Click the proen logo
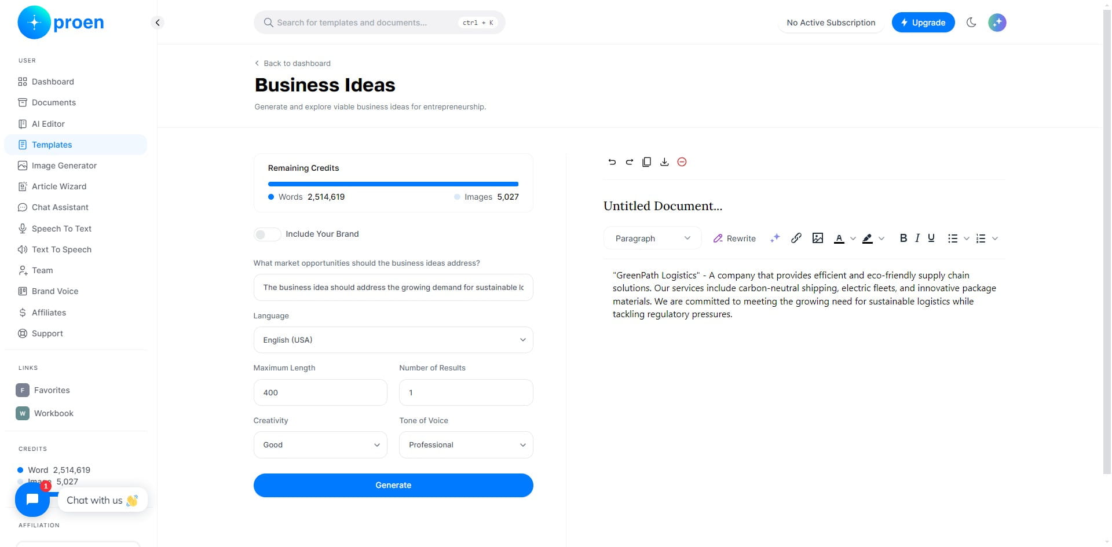 point(61,23)
